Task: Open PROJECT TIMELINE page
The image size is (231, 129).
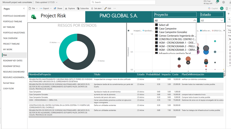Action: 11,44
